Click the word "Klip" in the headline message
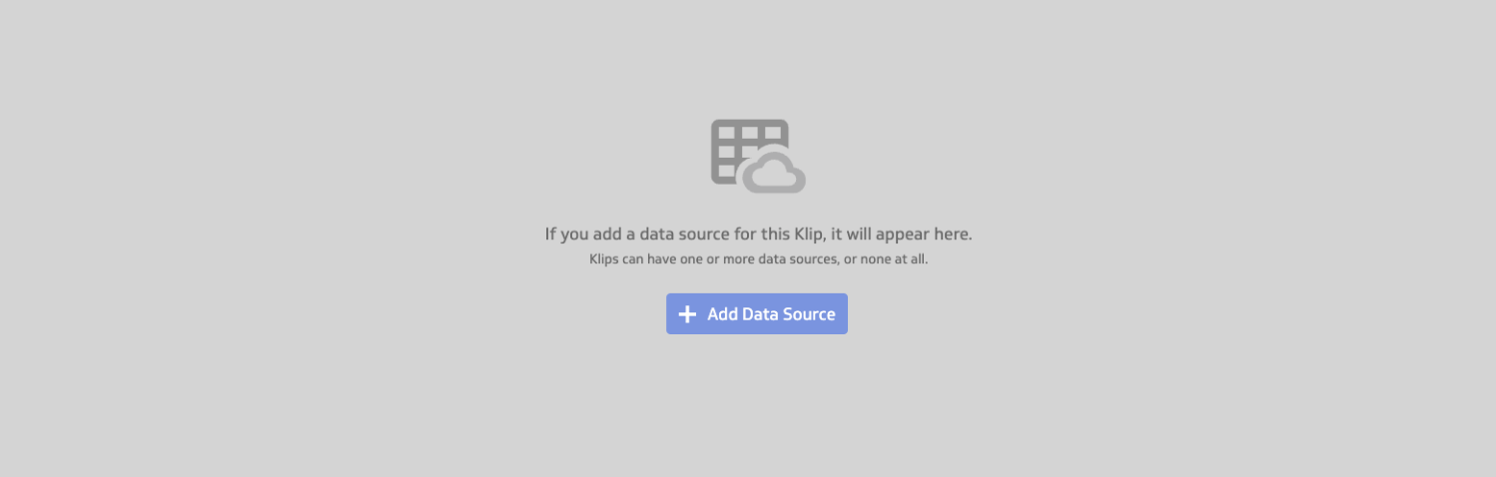The width and height of the screenshot is (1496, 477). 809,235
